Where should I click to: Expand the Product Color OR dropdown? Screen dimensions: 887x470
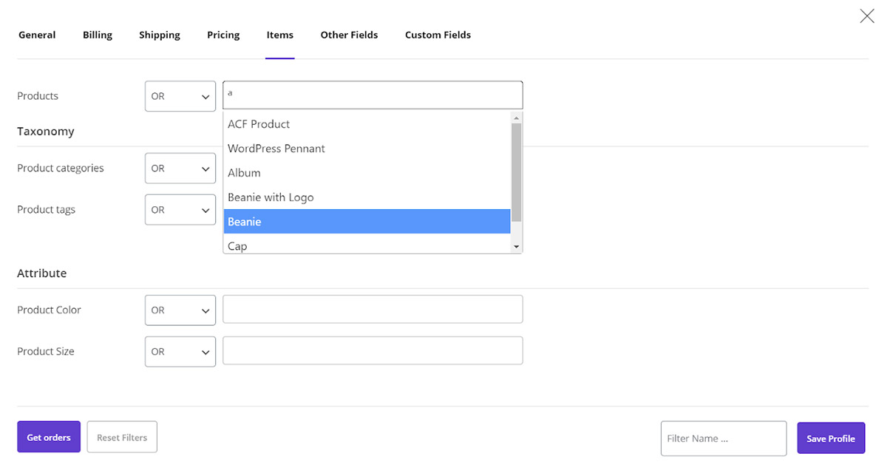tap(180, 310)
